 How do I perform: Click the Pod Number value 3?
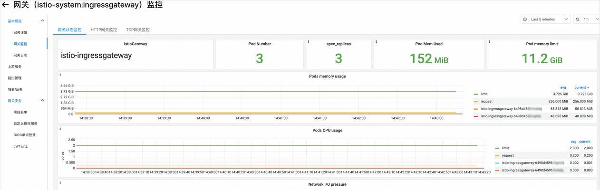[x=260, y=58]
